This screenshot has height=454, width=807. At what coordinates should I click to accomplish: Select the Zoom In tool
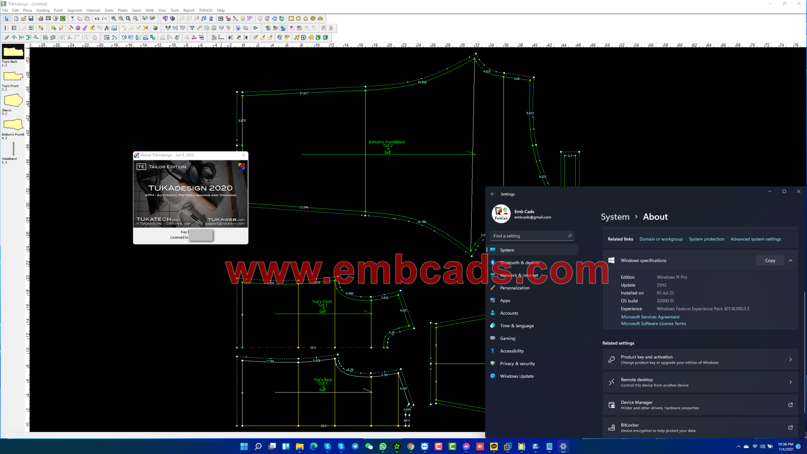[x=114, y=19]
